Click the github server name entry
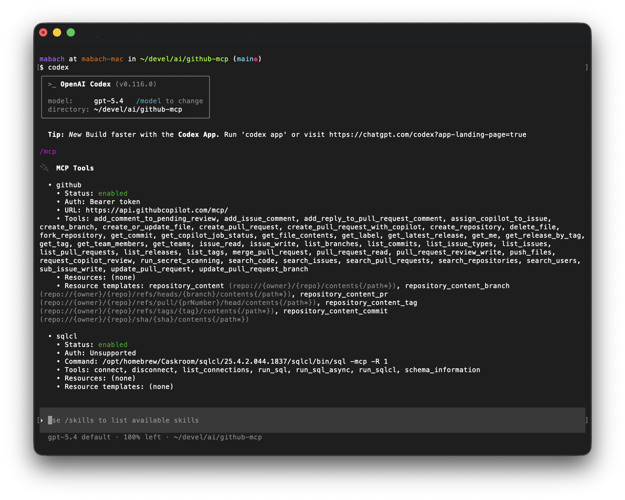This screenshot has height=500, width=625. [x=69, y=185]
